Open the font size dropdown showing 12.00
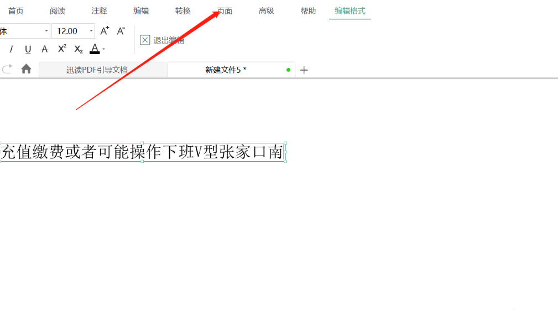Screen dimensions: 558x321 [91, 31]
